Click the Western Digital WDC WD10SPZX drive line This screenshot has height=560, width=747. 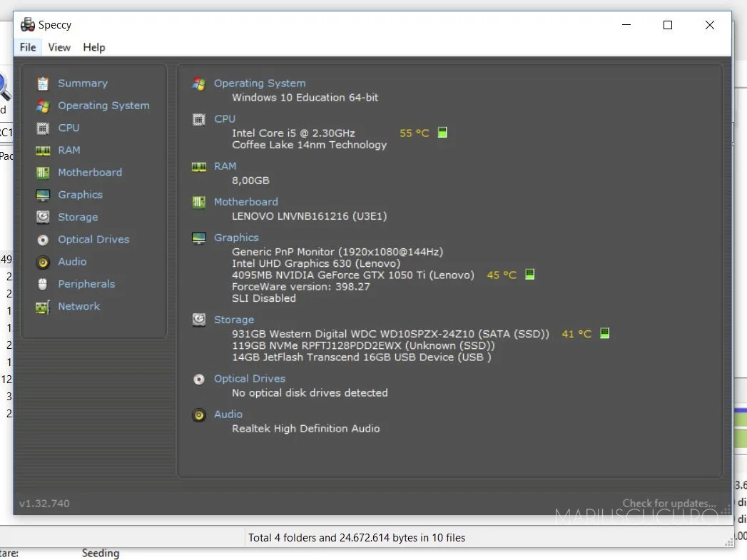tap(391, 334)
